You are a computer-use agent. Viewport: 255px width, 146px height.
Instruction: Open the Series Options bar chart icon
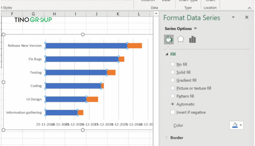click(x=193, y=39)
